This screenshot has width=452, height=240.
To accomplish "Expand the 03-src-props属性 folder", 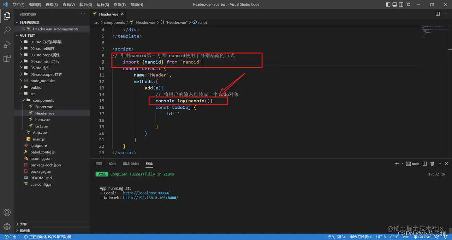I will pyautogui.click(x=52, y=55).
